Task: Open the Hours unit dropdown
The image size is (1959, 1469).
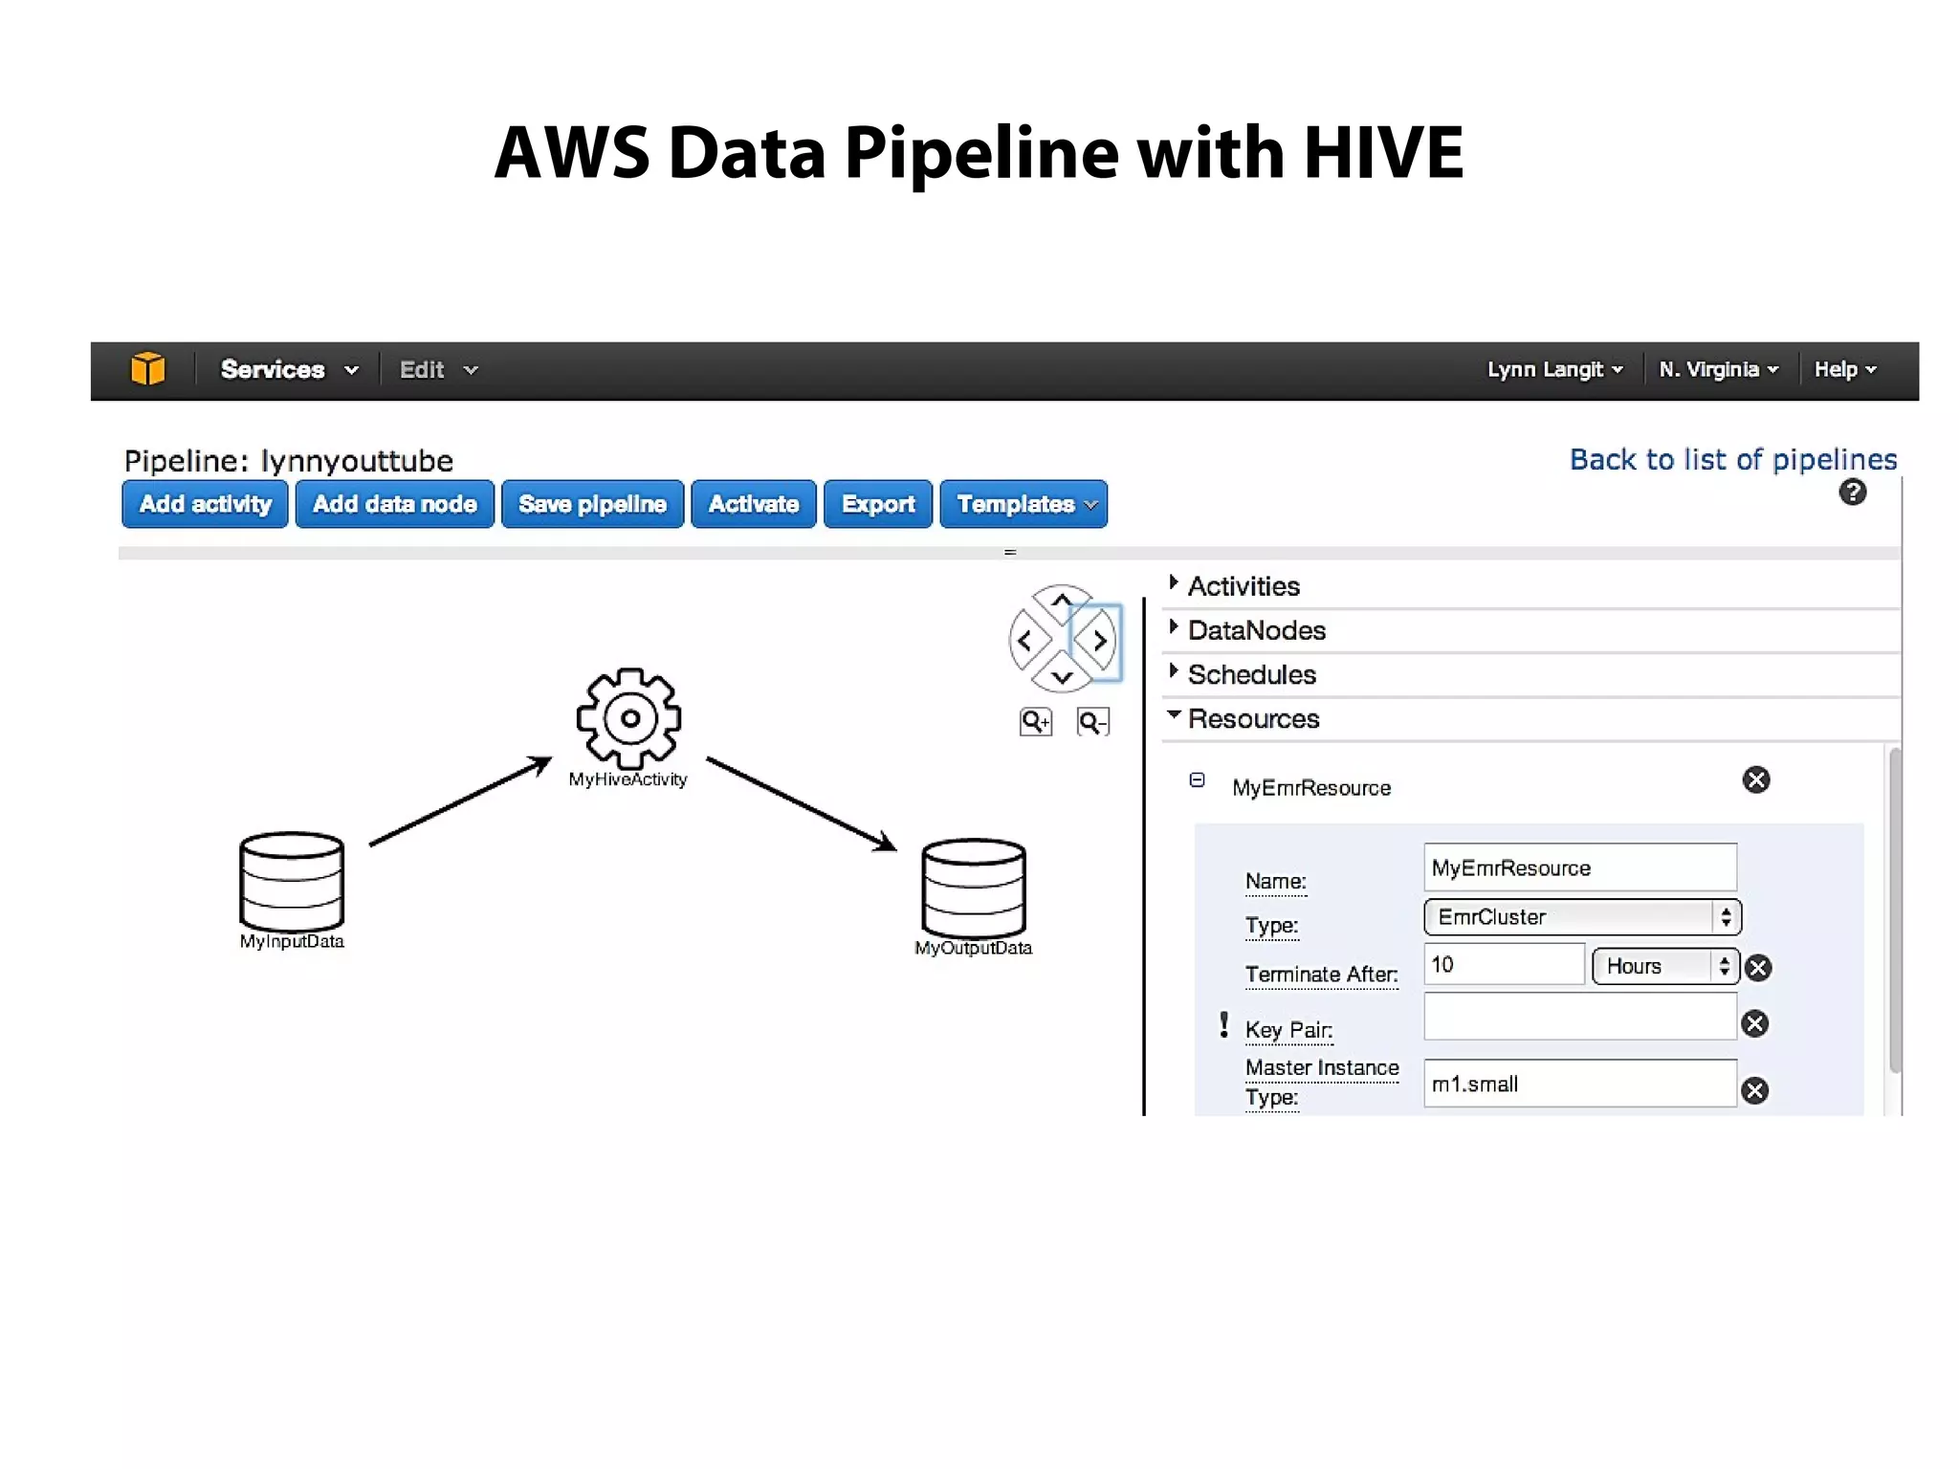Action: pyautogui.click(x=1665, y=966)
